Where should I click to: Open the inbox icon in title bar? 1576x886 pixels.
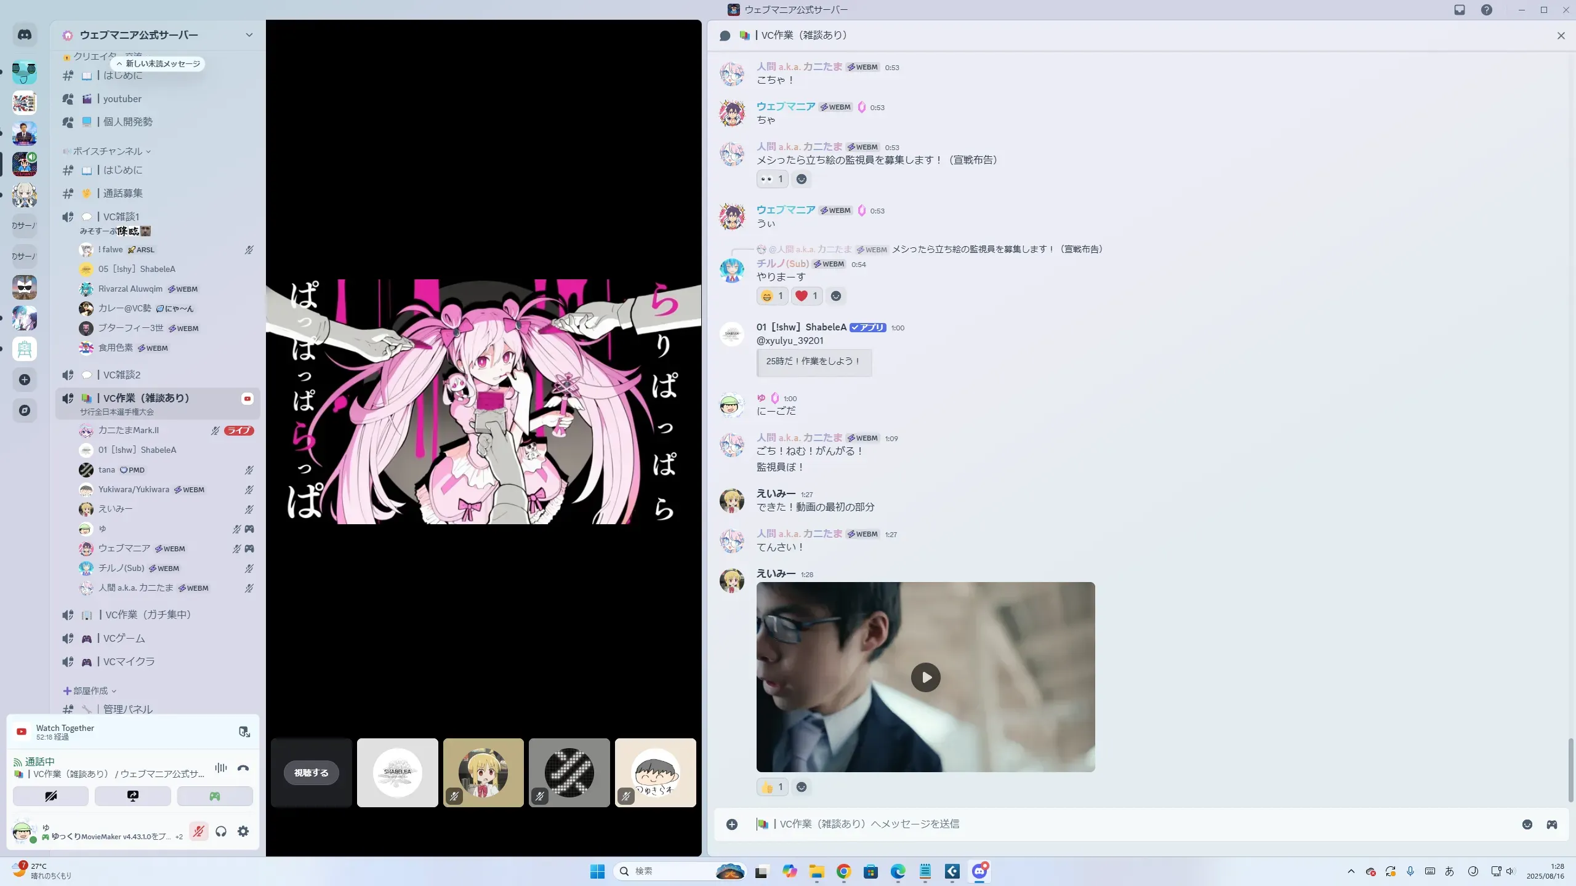pos(1460,10)
